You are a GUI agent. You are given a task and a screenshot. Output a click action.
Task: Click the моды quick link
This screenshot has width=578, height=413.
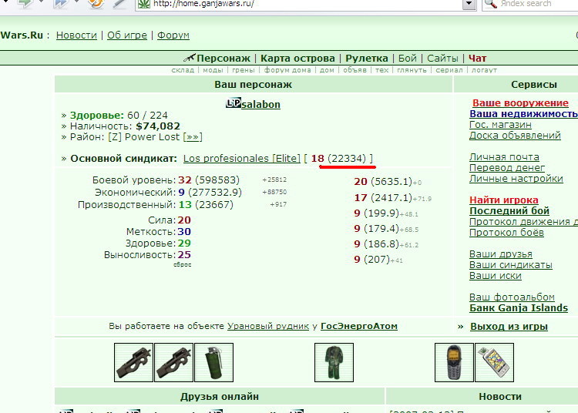pos(213,70)
